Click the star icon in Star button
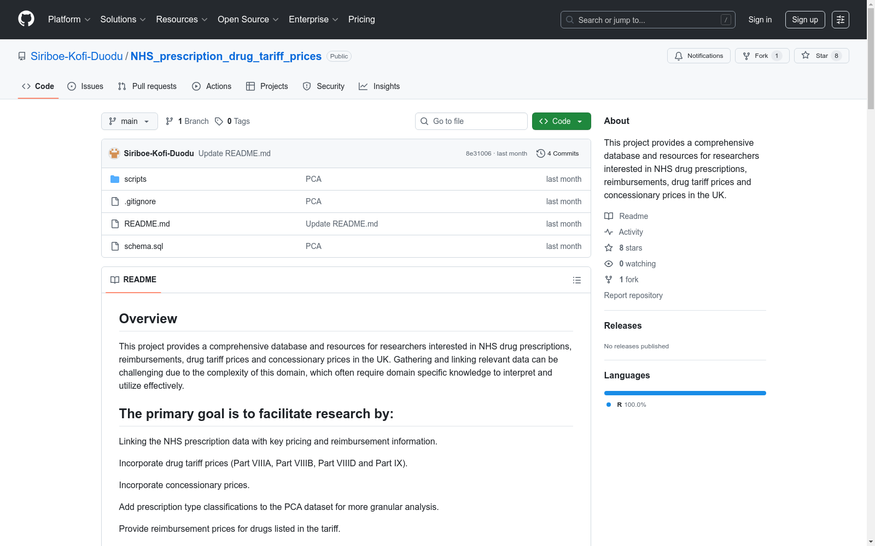875x546 pixels. (x=806, y=55)
